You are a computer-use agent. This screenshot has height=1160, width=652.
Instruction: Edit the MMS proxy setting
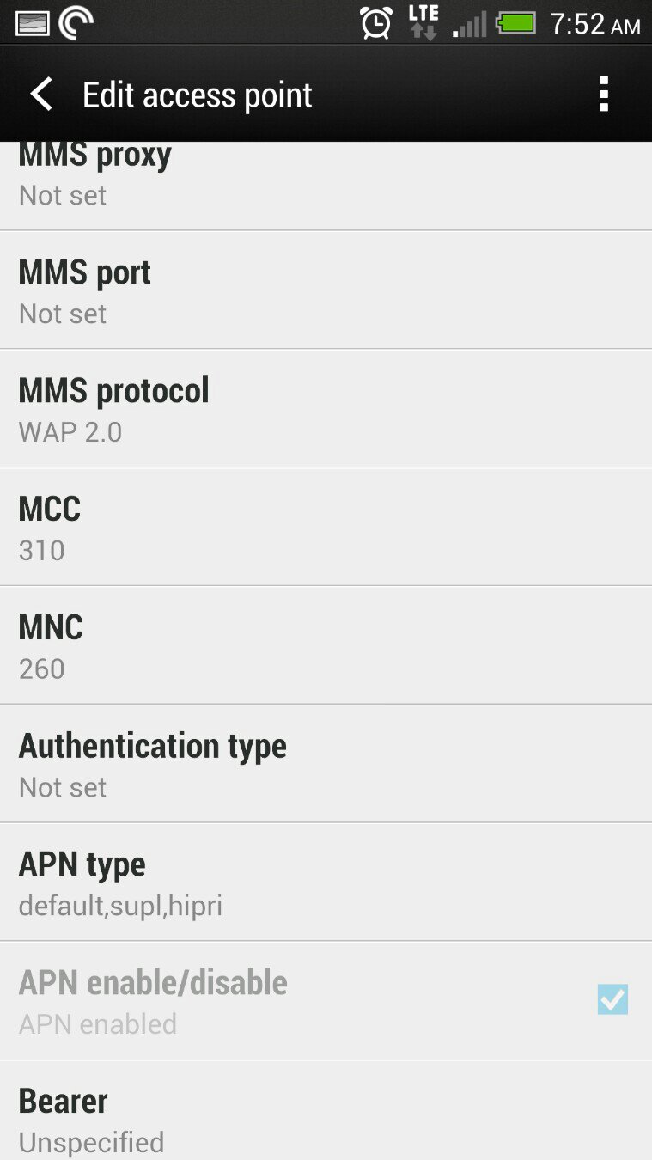(326, 186)
